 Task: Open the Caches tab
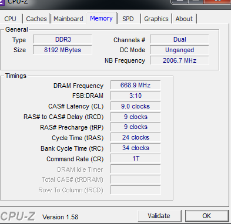coord(36,19)
